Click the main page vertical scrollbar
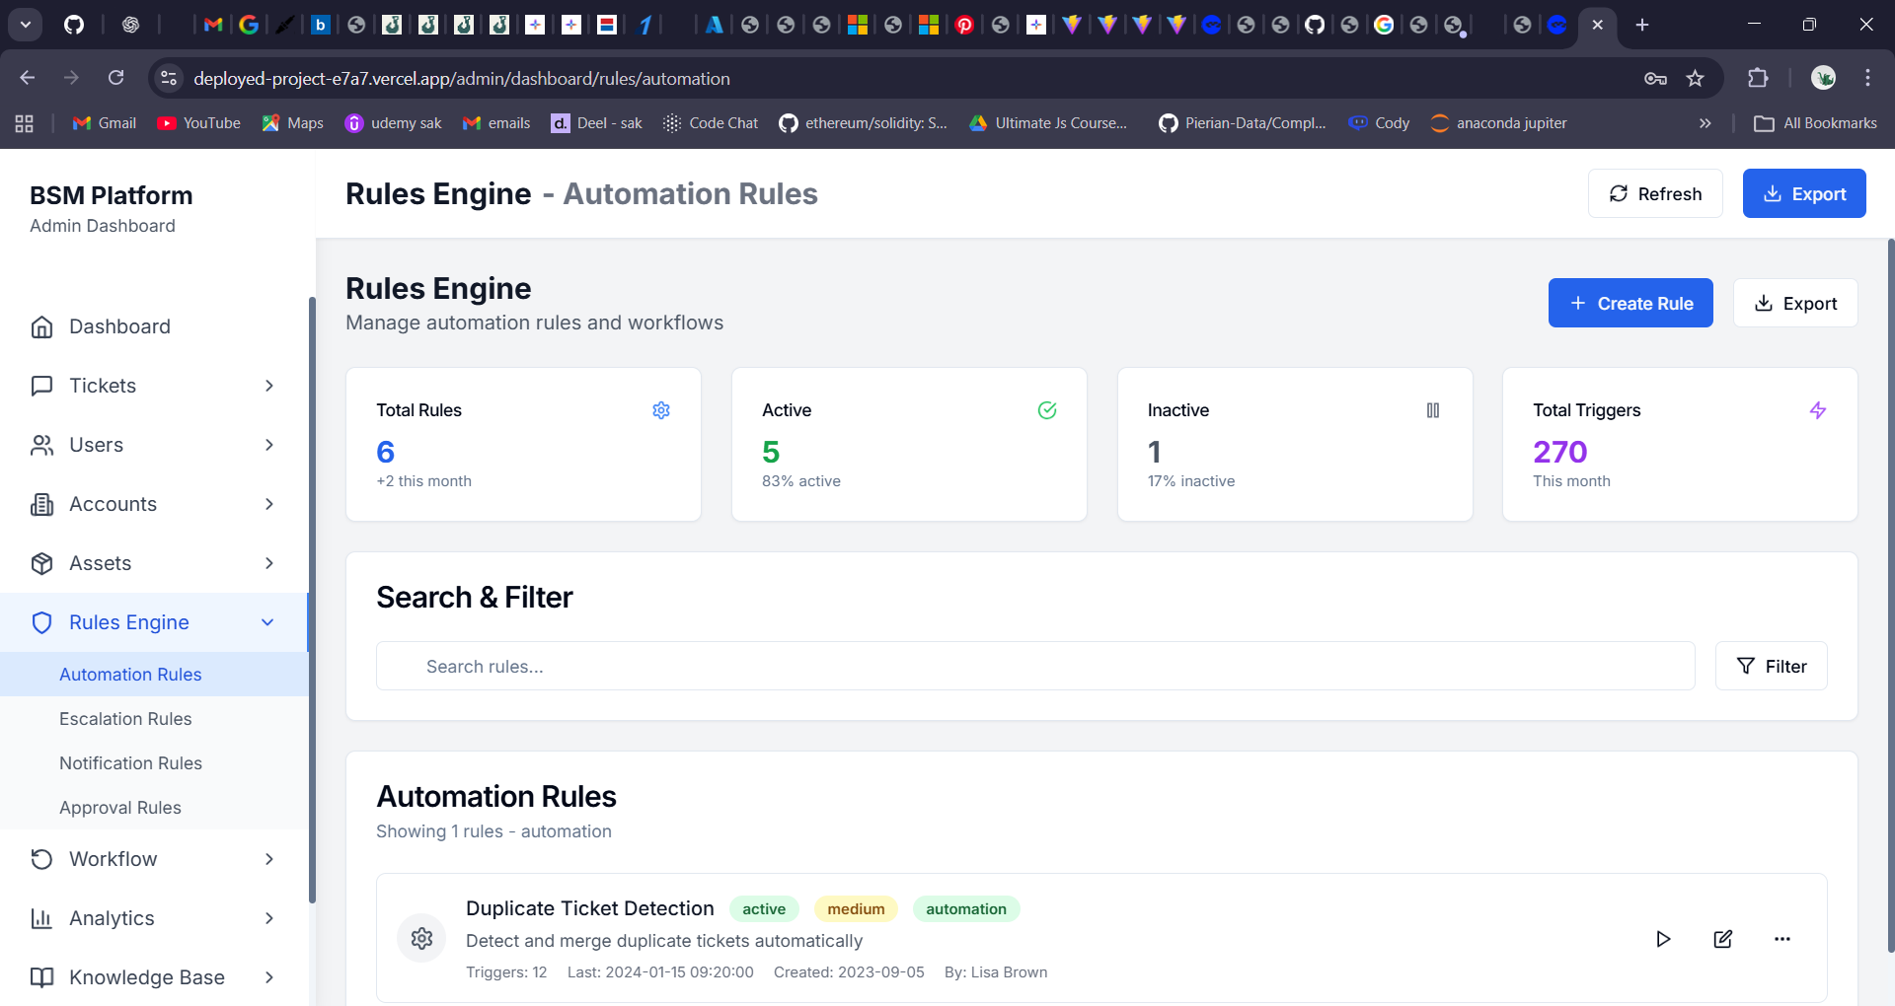 tap(1890, 596)
